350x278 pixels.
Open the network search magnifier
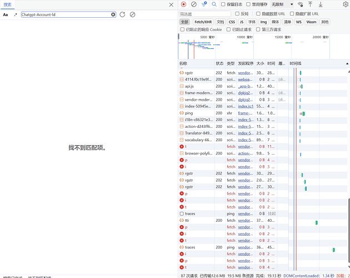coord(214,4)
